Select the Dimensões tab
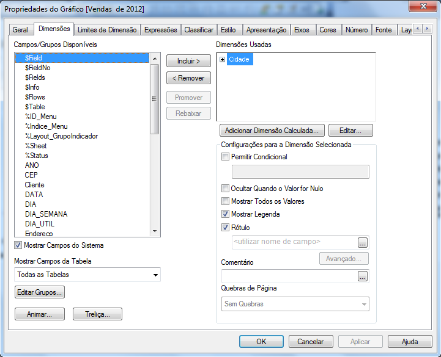Image resolution: width=441 pixels, height=357 pixels. click(54, 29)
